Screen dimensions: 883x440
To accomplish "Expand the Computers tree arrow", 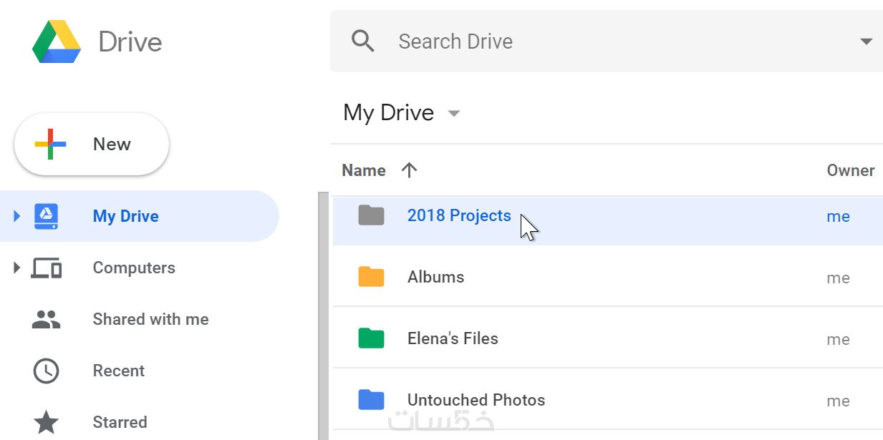I will click(17, 268).
